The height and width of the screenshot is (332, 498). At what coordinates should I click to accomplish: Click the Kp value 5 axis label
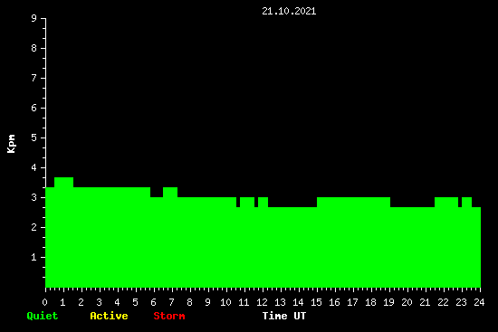[34, 138]
